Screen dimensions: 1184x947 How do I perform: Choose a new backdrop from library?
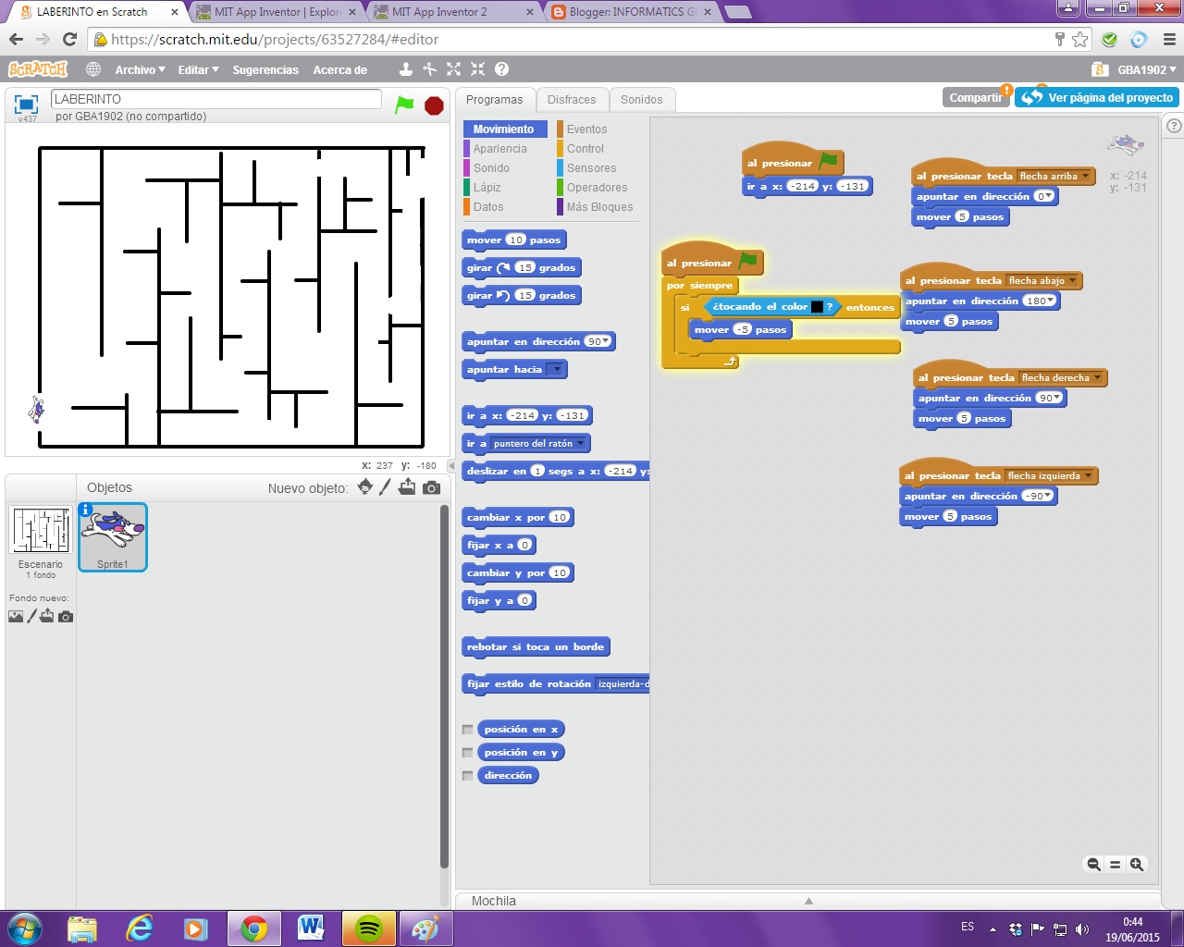[16, 617]
